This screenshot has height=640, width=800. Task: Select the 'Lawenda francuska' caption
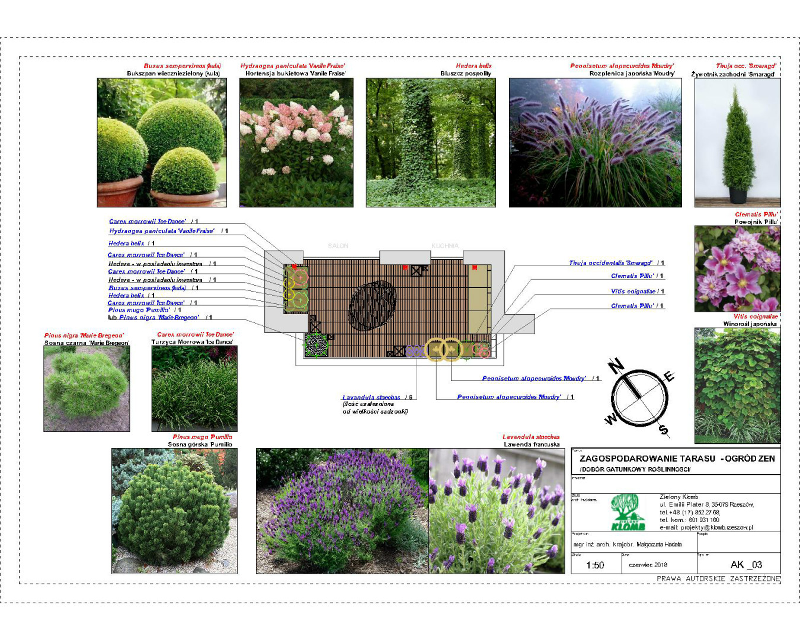point(532,444)
